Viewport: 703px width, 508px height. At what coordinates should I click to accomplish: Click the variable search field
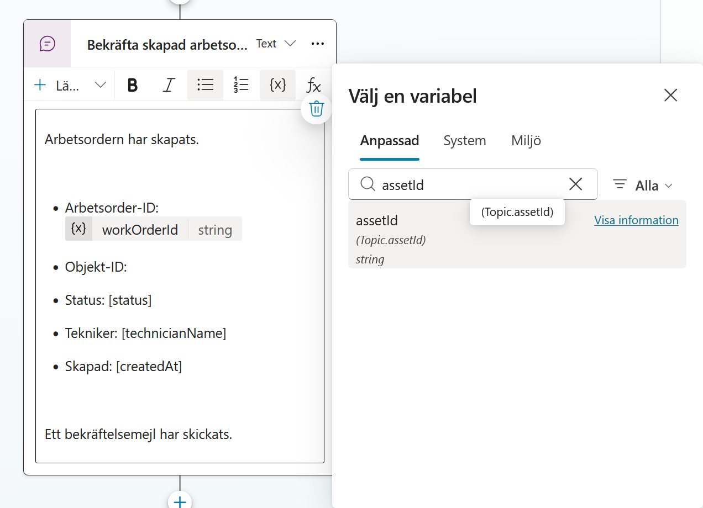(473, 184)
